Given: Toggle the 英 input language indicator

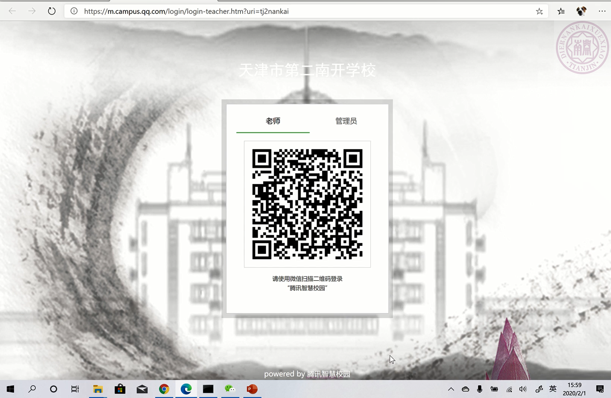Looking at the screenshot, I should pyautogui.click(x=553, y=388).
